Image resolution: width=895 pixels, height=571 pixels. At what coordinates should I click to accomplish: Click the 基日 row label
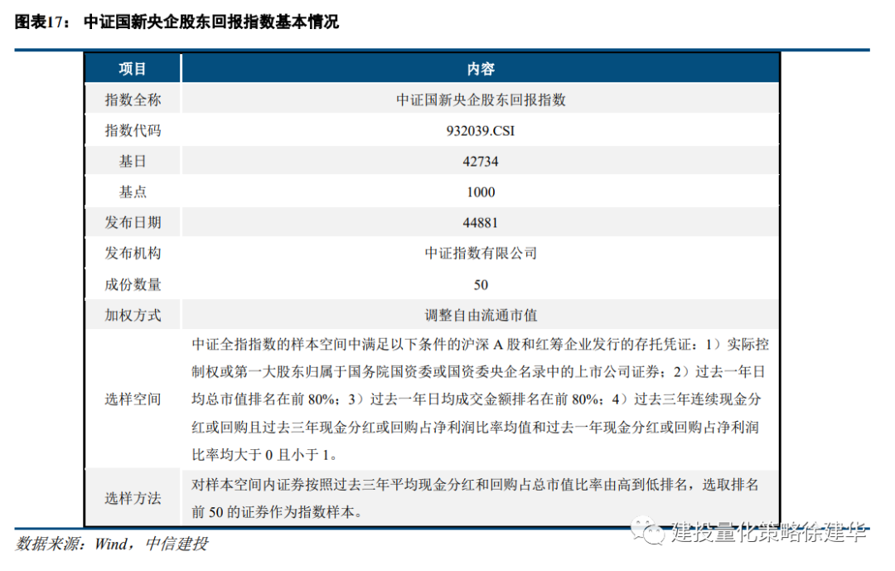(x=133, y=161)
